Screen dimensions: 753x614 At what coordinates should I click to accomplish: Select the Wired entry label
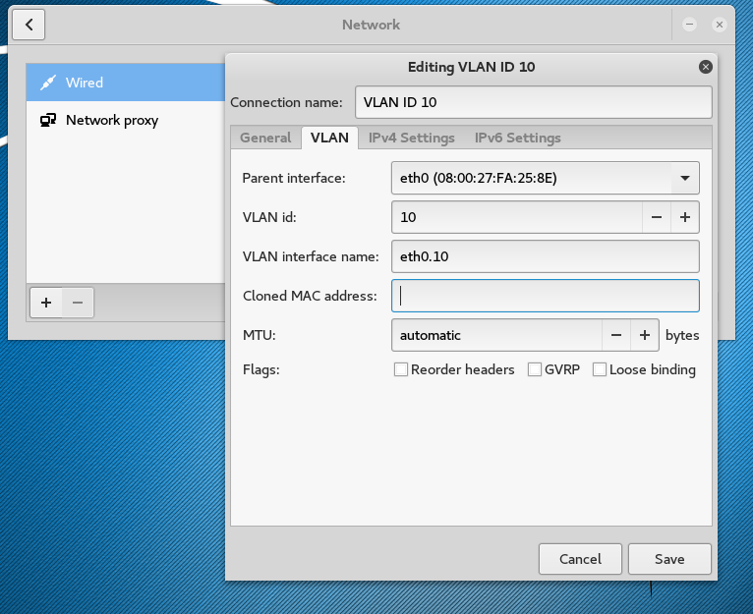click(x=85, y=83)
